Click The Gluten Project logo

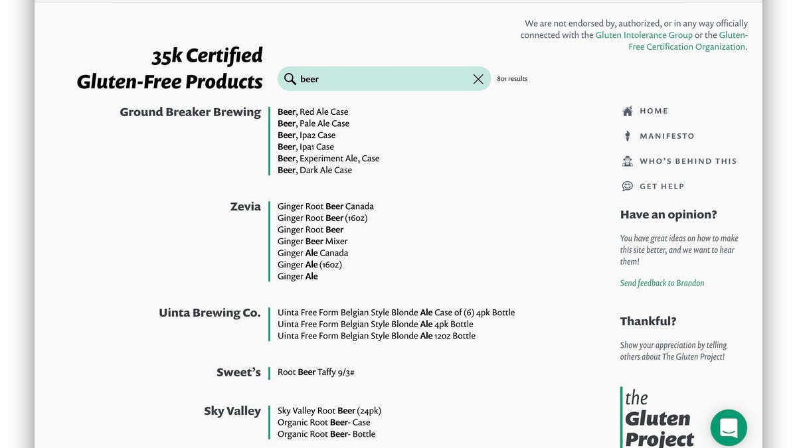tap(658, 418)
